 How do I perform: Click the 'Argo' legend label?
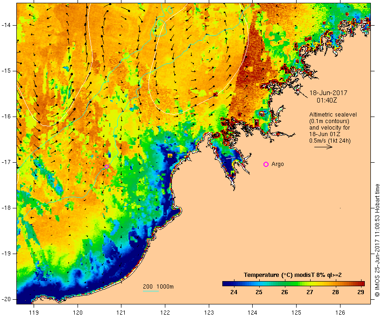pos(278,164)
